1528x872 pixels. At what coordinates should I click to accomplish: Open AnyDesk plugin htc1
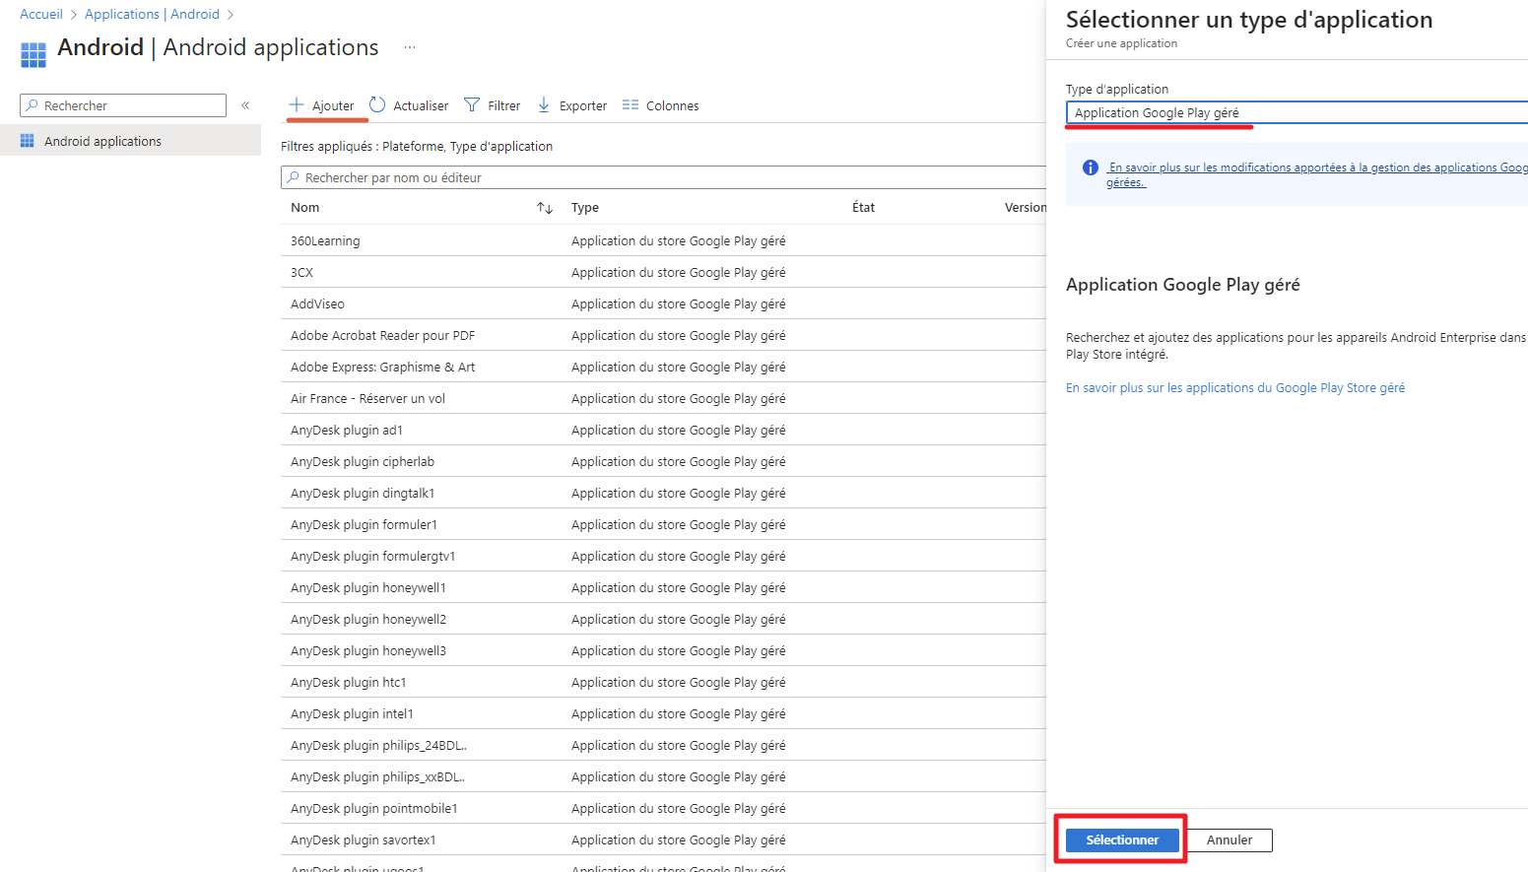point(349,683)
